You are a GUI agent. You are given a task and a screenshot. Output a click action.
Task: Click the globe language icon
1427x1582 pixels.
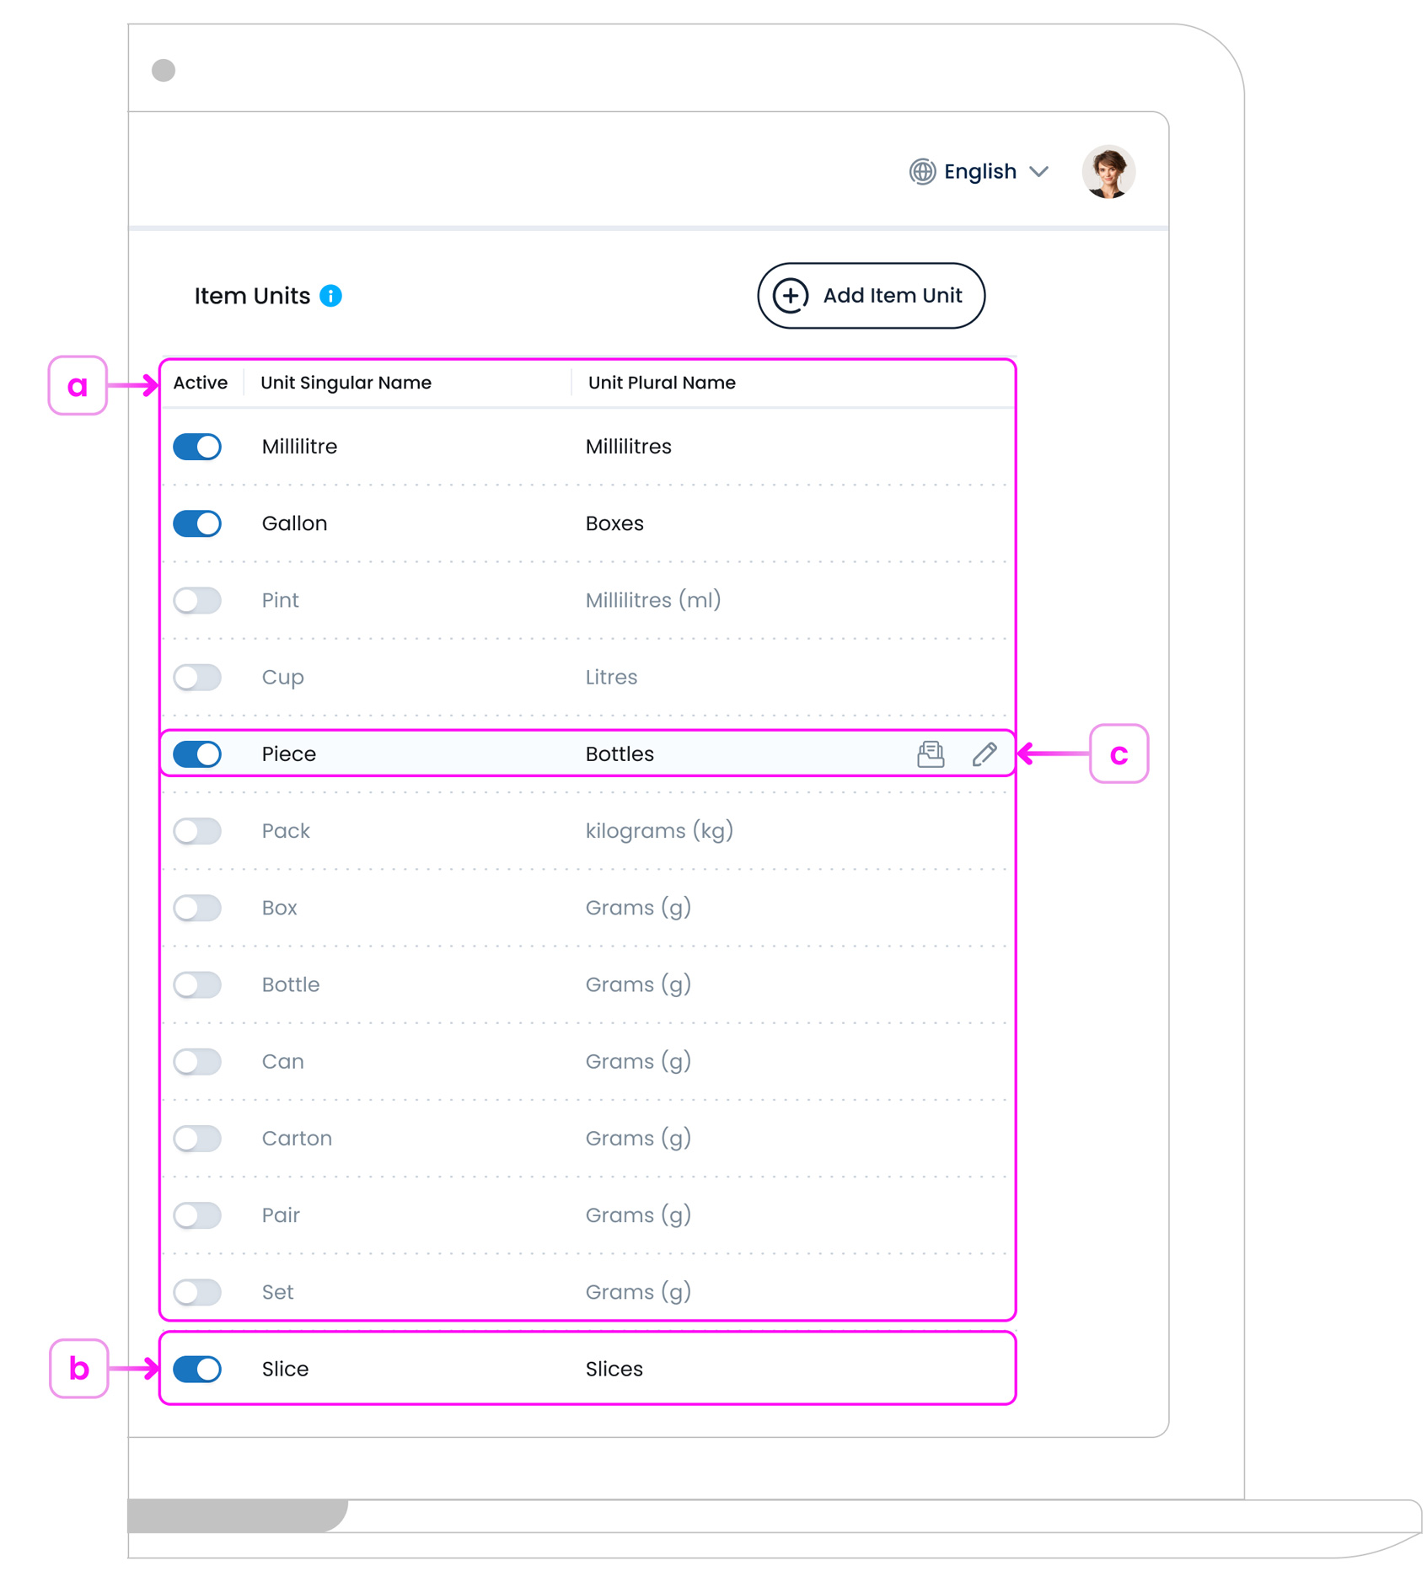click(x=921, y=172)
